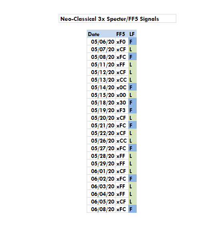Select the title cell Neo-Classical 3x Specter/FF5 Signals
This screenshot has width=223, height=228.
tap(117, 18)
